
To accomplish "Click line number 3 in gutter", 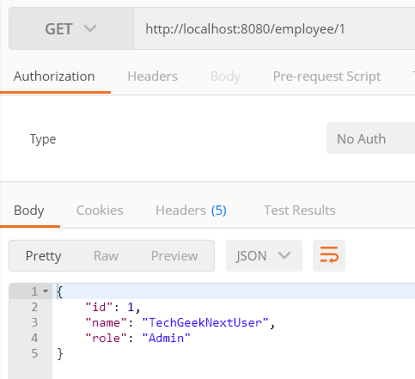I will click(34, 322).
